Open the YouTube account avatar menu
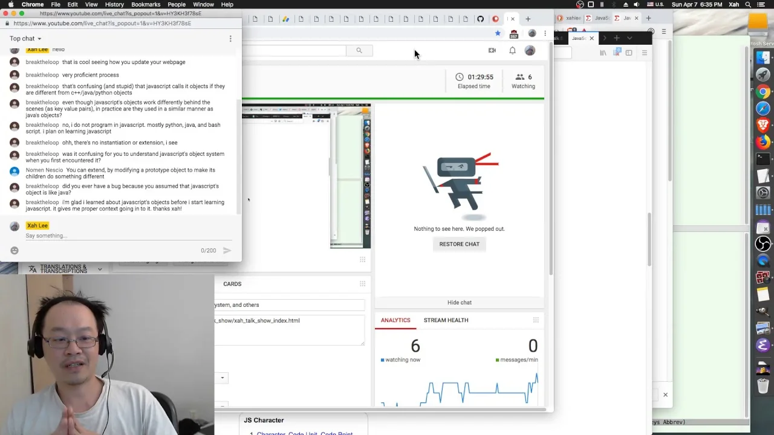The height and width of the screenshot is (435, 774). [x=530, y=51]
